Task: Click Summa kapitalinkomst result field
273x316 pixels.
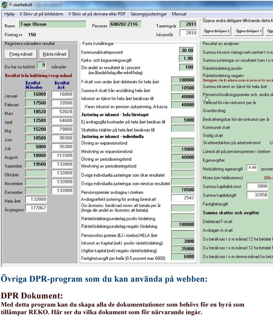Action: coord(257,186)
